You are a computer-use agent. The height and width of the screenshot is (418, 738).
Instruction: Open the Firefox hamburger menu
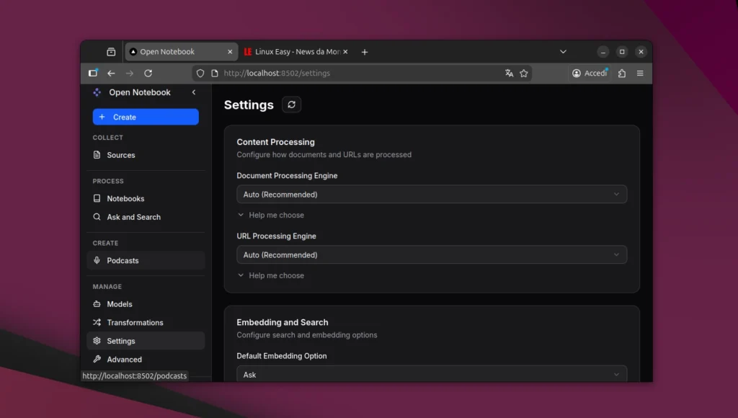[x=640, y=73]
